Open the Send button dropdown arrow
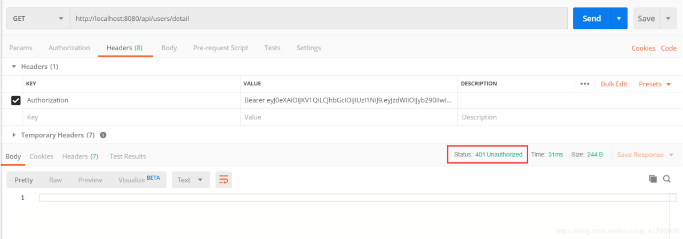Image resolution: width=683 pixels, height=239 pixels. tap(618, 18)
